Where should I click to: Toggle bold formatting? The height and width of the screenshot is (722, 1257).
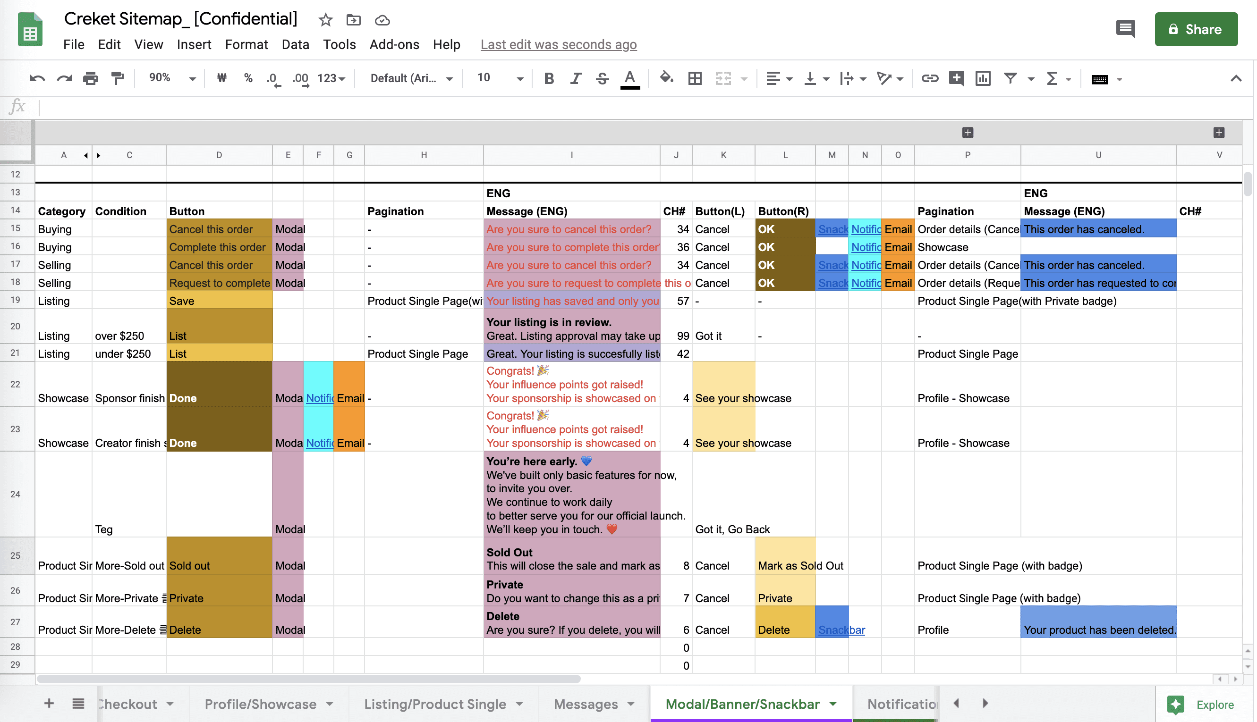coord(549,78)
